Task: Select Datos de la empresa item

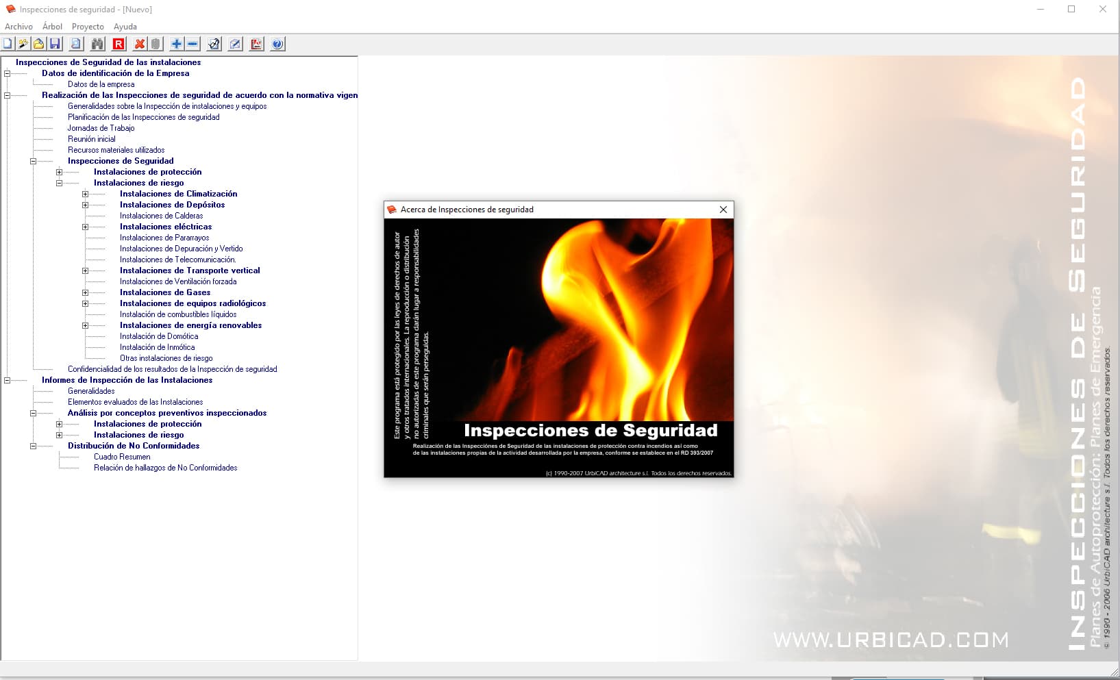Action: (101, 84)
